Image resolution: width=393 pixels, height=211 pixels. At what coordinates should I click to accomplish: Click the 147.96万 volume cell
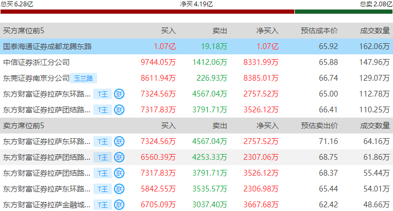point(375,62)
